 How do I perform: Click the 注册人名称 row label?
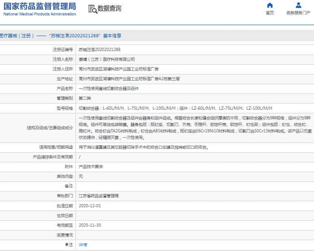click(x=63, y=59)
